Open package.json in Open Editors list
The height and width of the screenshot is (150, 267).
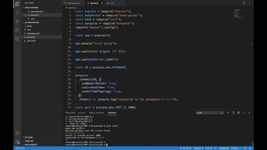(37, 11)
